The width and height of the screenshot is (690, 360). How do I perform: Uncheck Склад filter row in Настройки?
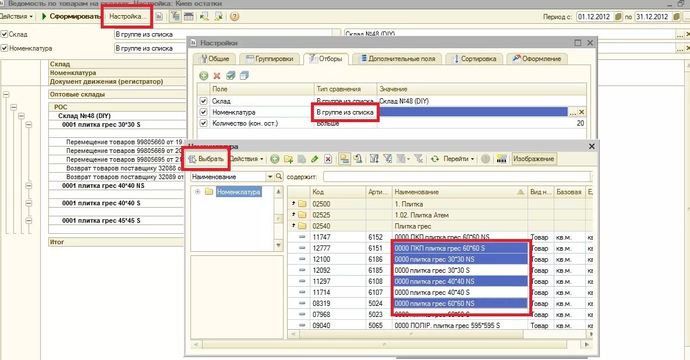203,101
